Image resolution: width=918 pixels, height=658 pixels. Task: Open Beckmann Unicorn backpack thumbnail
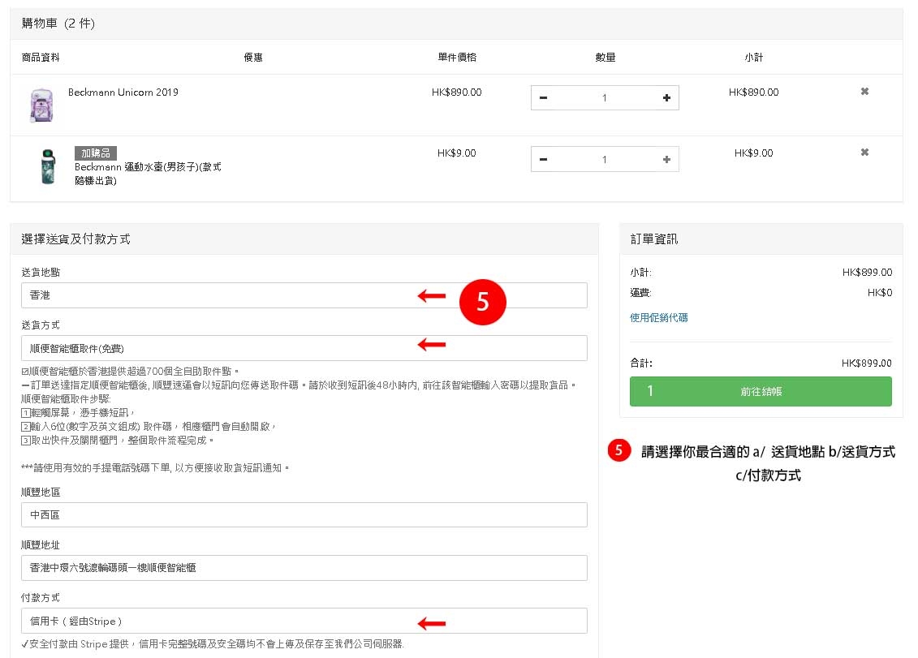tap(41, 105)
